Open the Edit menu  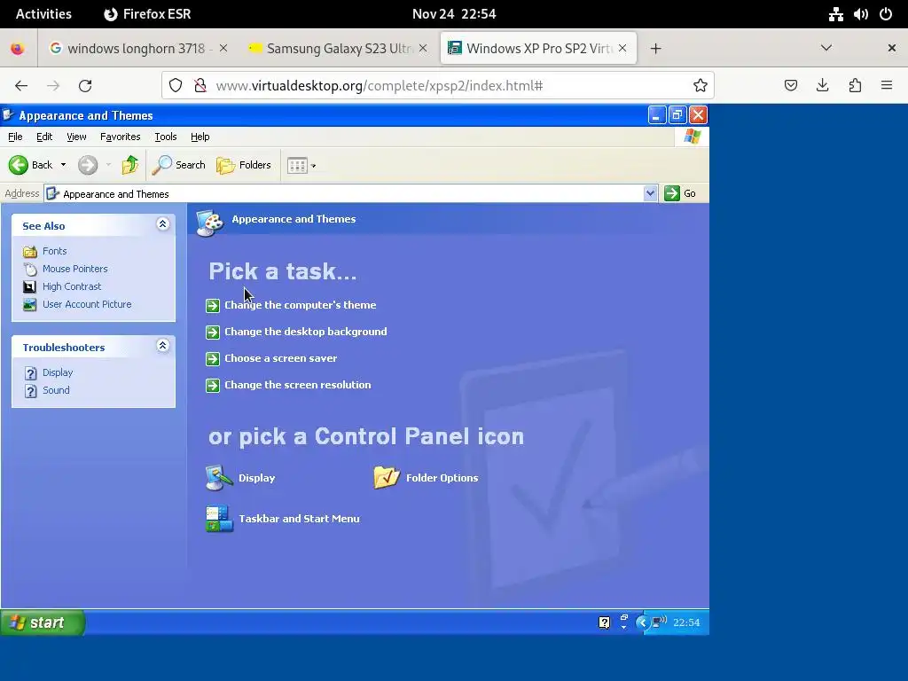click(44, 137)
